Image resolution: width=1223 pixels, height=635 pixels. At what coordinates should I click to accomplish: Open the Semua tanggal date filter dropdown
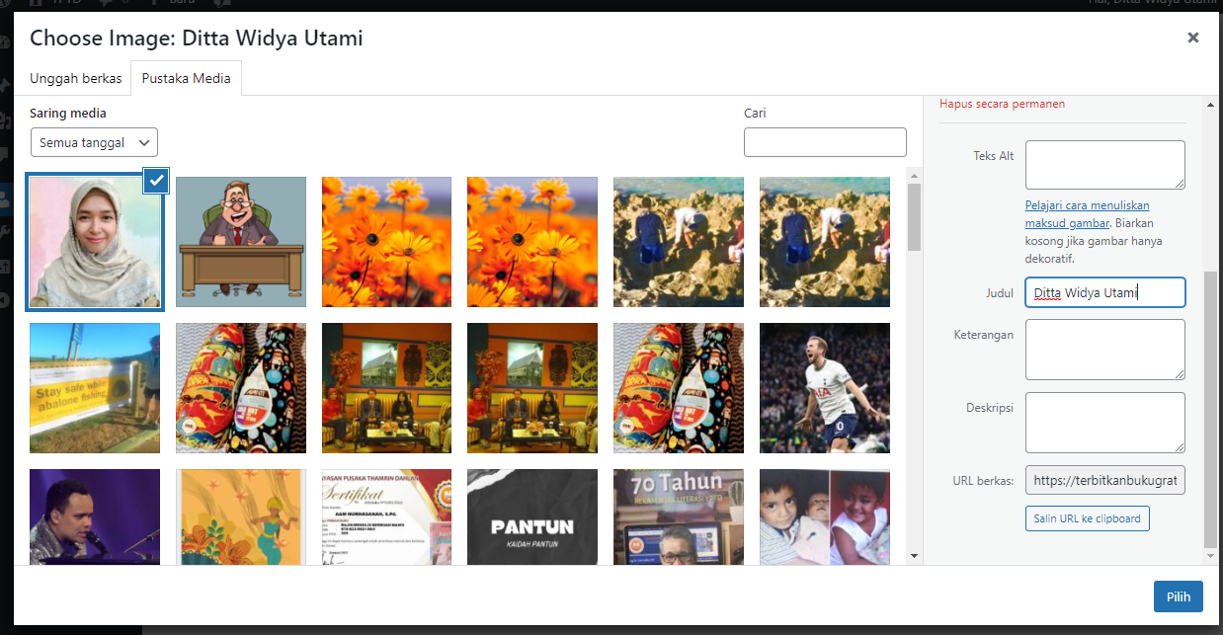pyautogui.click(x=94, y=142)
